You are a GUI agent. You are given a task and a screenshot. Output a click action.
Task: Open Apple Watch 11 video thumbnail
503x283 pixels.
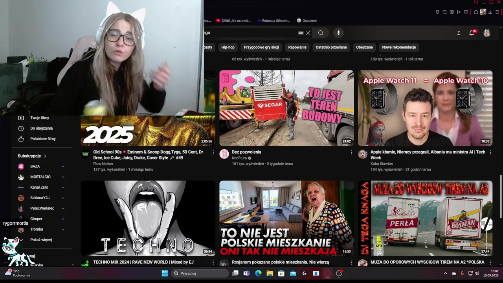click(x=425, y=108)
